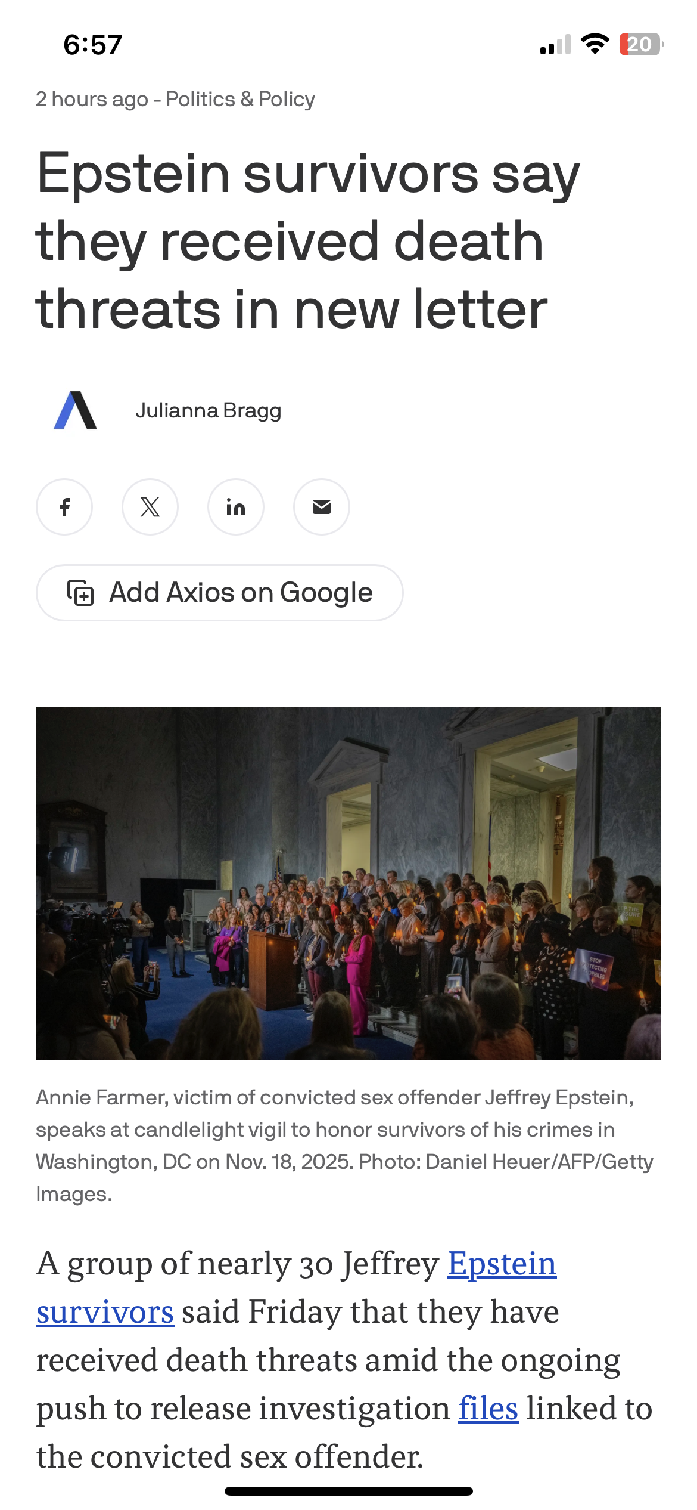Click Add Axios on Google button
697x1510 pixels.
click(x=220, y=593)
